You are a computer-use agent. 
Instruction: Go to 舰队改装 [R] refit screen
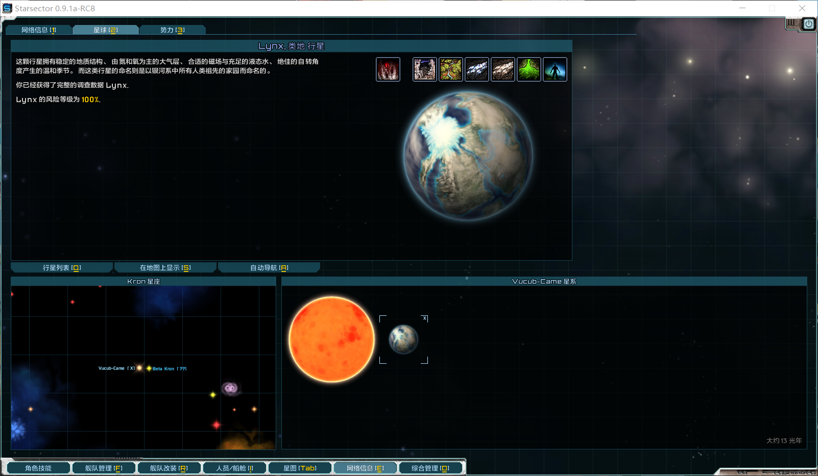coord(169,468)
